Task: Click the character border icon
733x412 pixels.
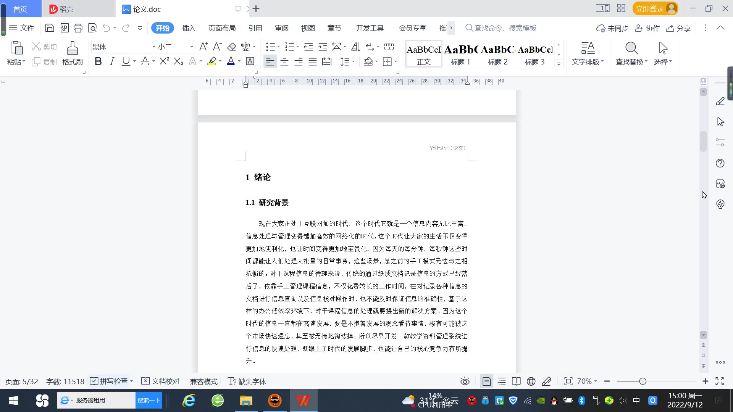Action: [x=250, y=61]
